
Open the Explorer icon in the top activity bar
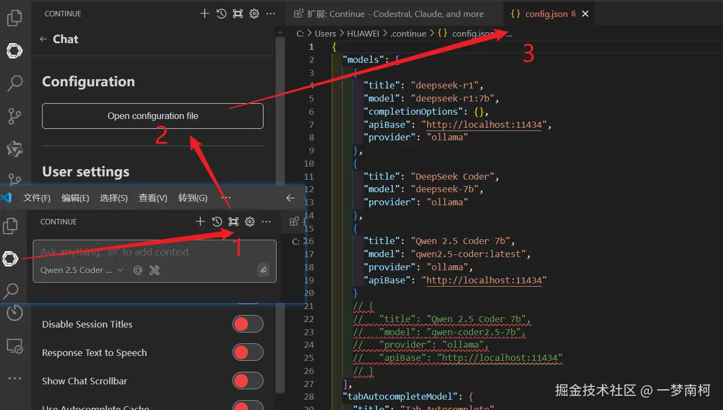(x=14, y=18)
